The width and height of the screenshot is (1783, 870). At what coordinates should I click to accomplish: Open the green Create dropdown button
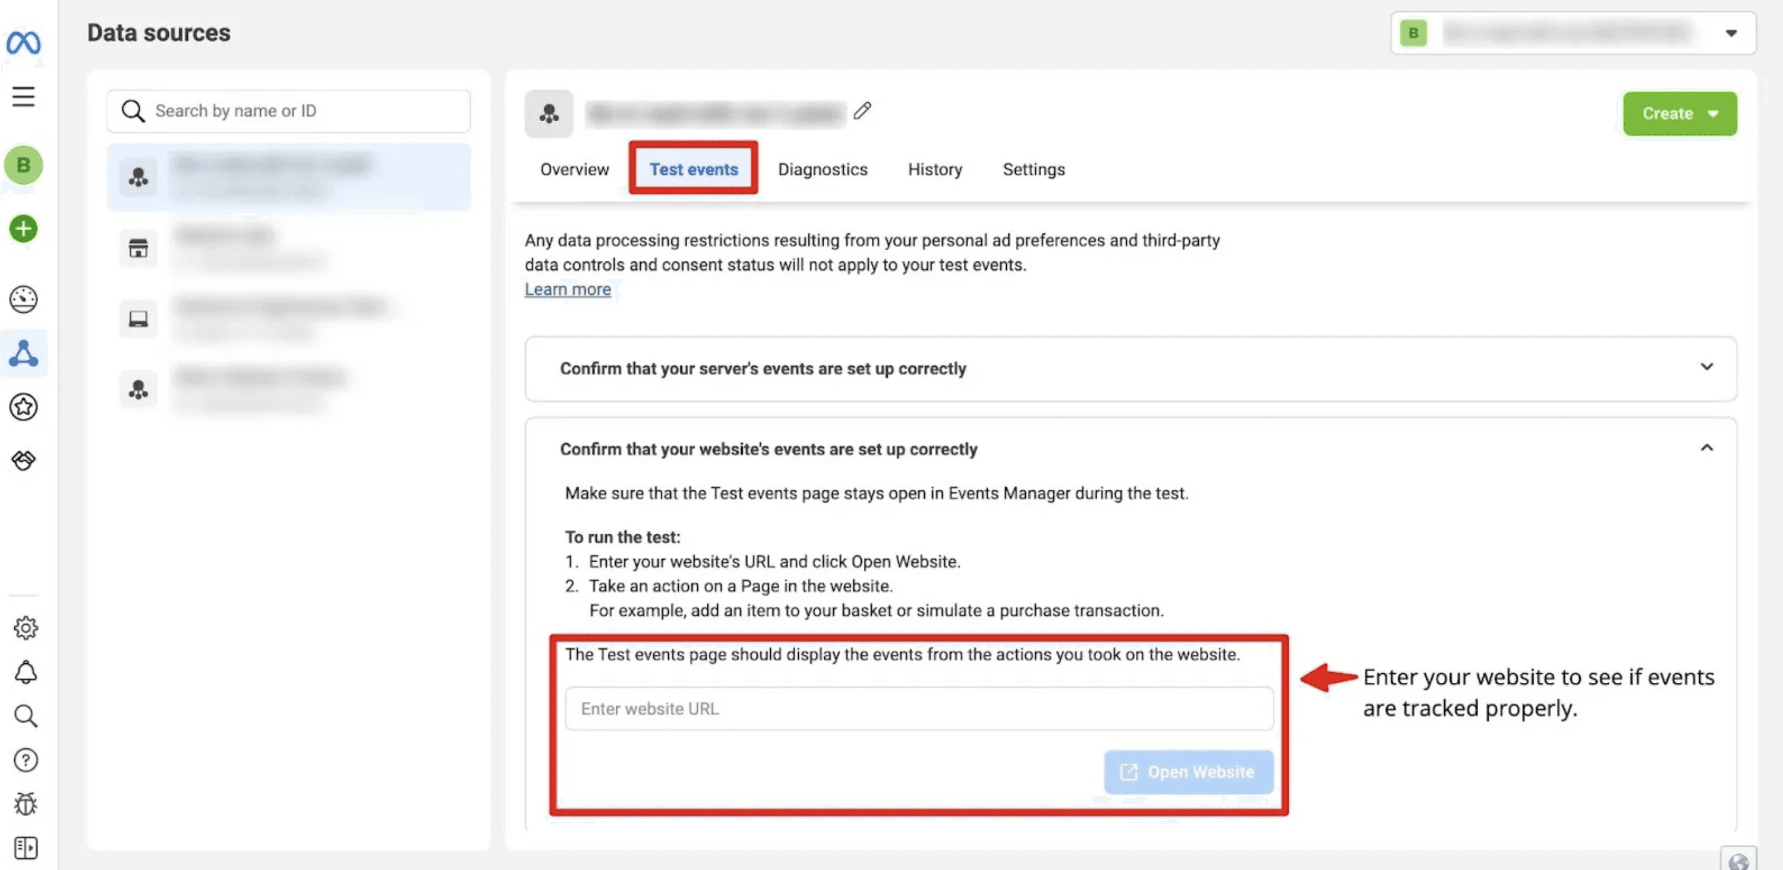point(1679,114)
